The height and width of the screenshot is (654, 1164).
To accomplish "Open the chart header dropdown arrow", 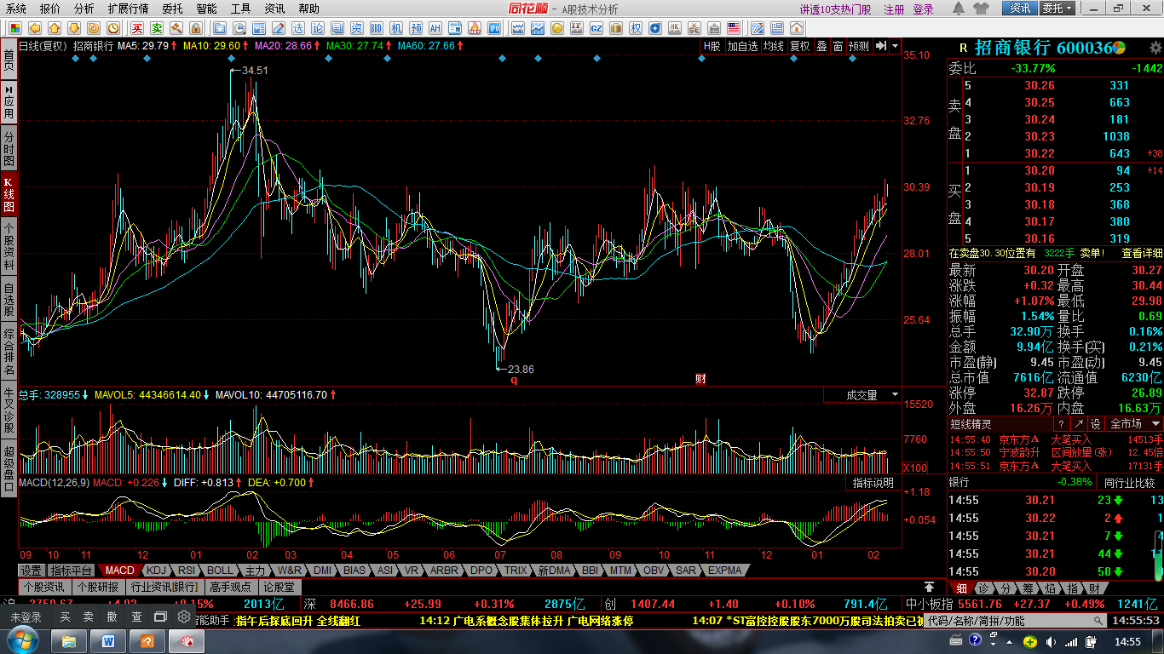I will pyautogui.click(x=895, y=47).
